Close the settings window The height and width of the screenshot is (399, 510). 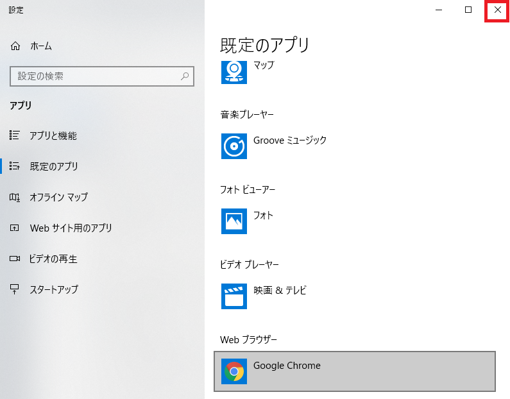tap(498, 10)
